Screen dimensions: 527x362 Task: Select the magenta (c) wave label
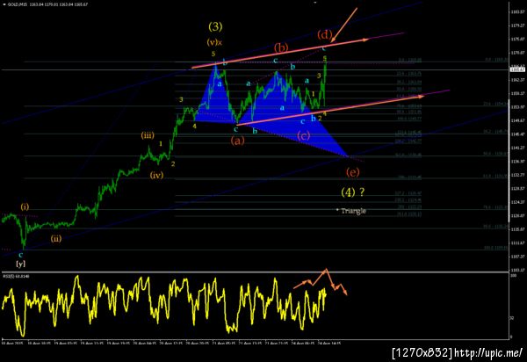[304, 135]
